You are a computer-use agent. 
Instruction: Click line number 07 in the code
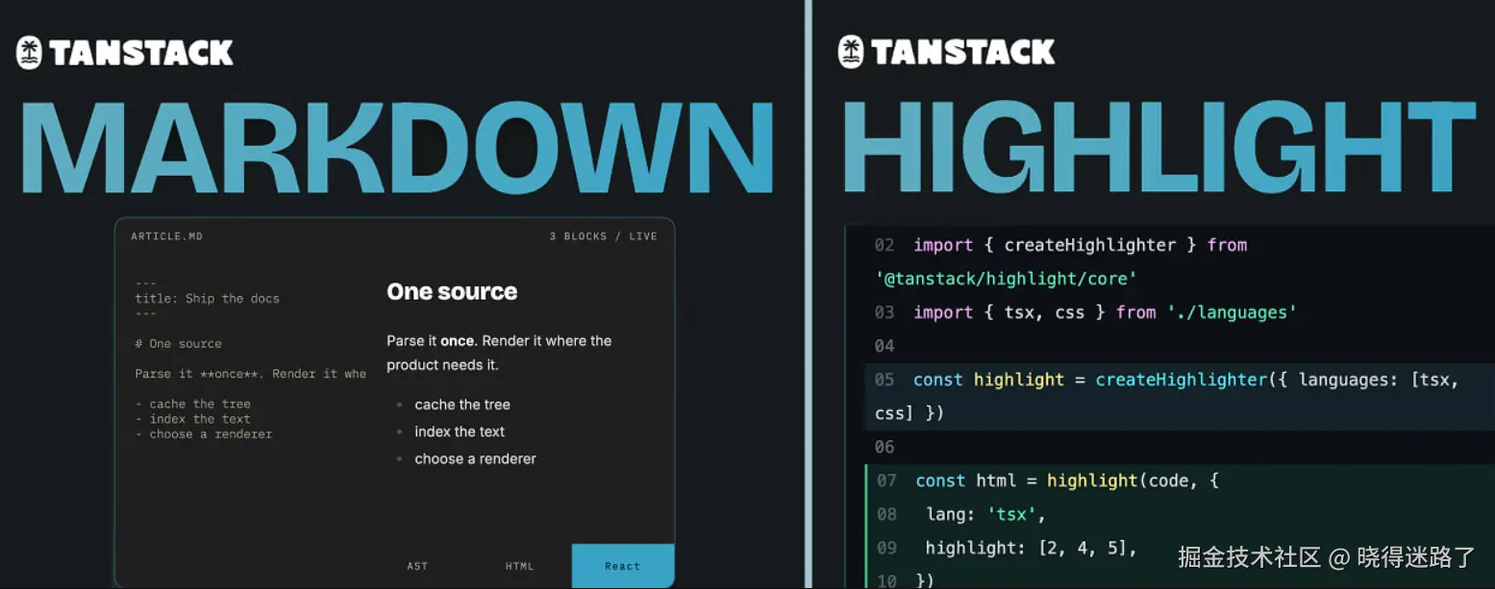pos(886,480)
